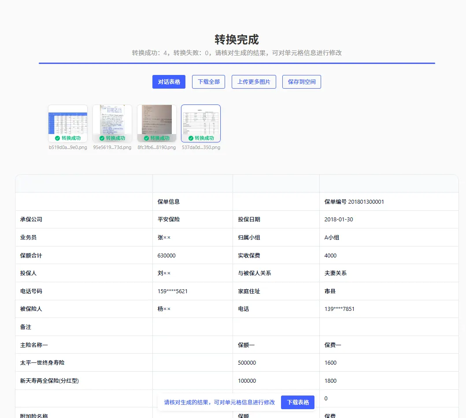Click the 与被保人关系 cell
Viewport: 466px width, 418px height.
pos(276,273)
